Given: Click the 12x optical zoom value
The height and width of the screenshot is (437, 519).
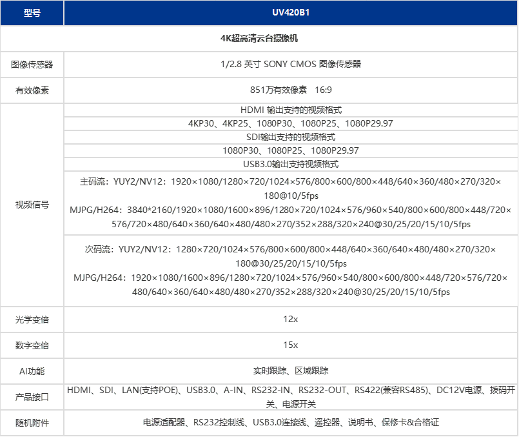Looking at the screenshot, I should pos(290,319).
